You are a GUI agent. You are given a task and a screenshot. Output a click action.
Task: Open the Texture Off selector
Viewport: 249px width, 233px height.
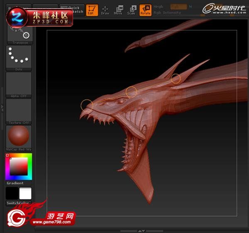(x=19, y=111)
